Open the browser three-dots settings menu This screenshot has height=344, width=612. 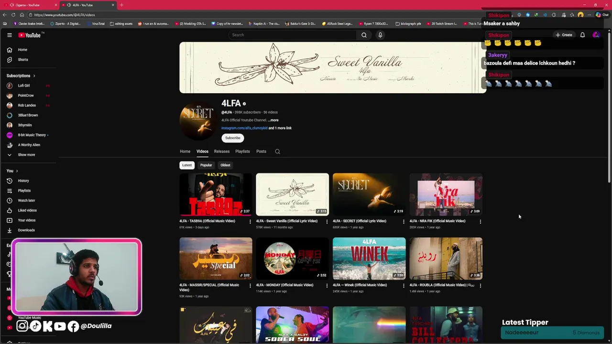(588, 15)
